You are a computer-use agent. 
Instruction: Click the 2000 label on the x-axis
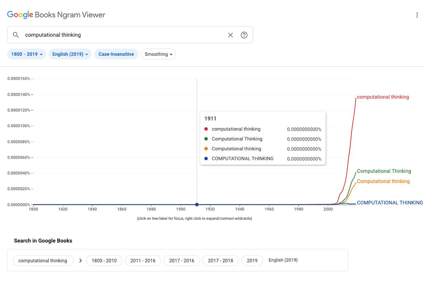click(328, 209)
